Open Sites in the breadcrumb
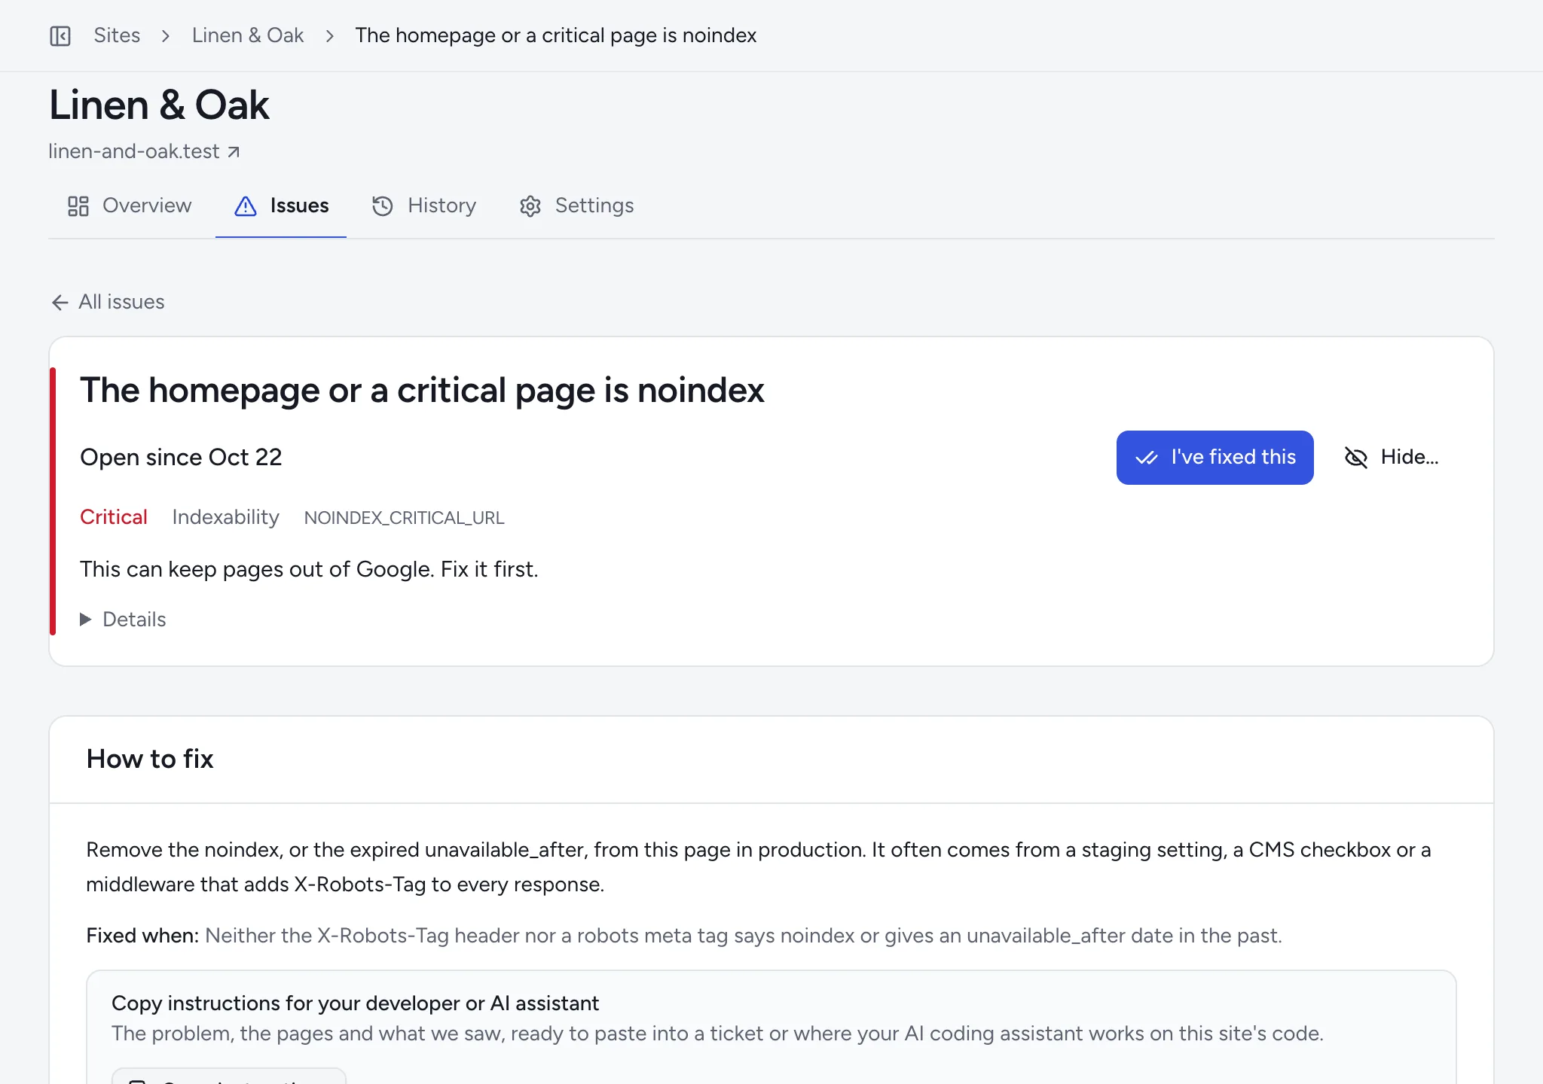The width and height of the screenshot is (1543, 1084). coord(117,35)
